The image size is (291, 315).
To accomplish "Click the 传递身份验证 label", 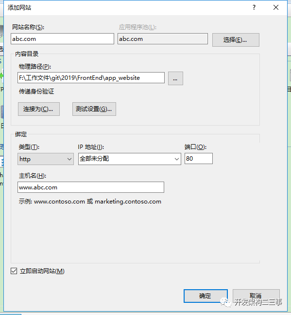I will [36, 92].
